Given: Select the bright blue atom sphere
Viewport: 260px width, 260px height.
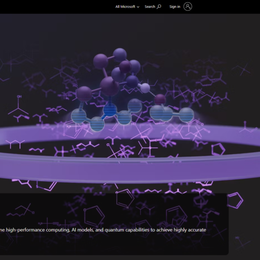Looking at the screenshot, I should pyautogui.click(x=110, y=110).
